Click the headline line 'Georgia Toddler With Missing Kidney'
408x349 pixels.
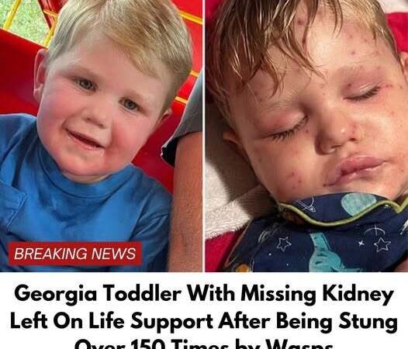click(204, 294)
